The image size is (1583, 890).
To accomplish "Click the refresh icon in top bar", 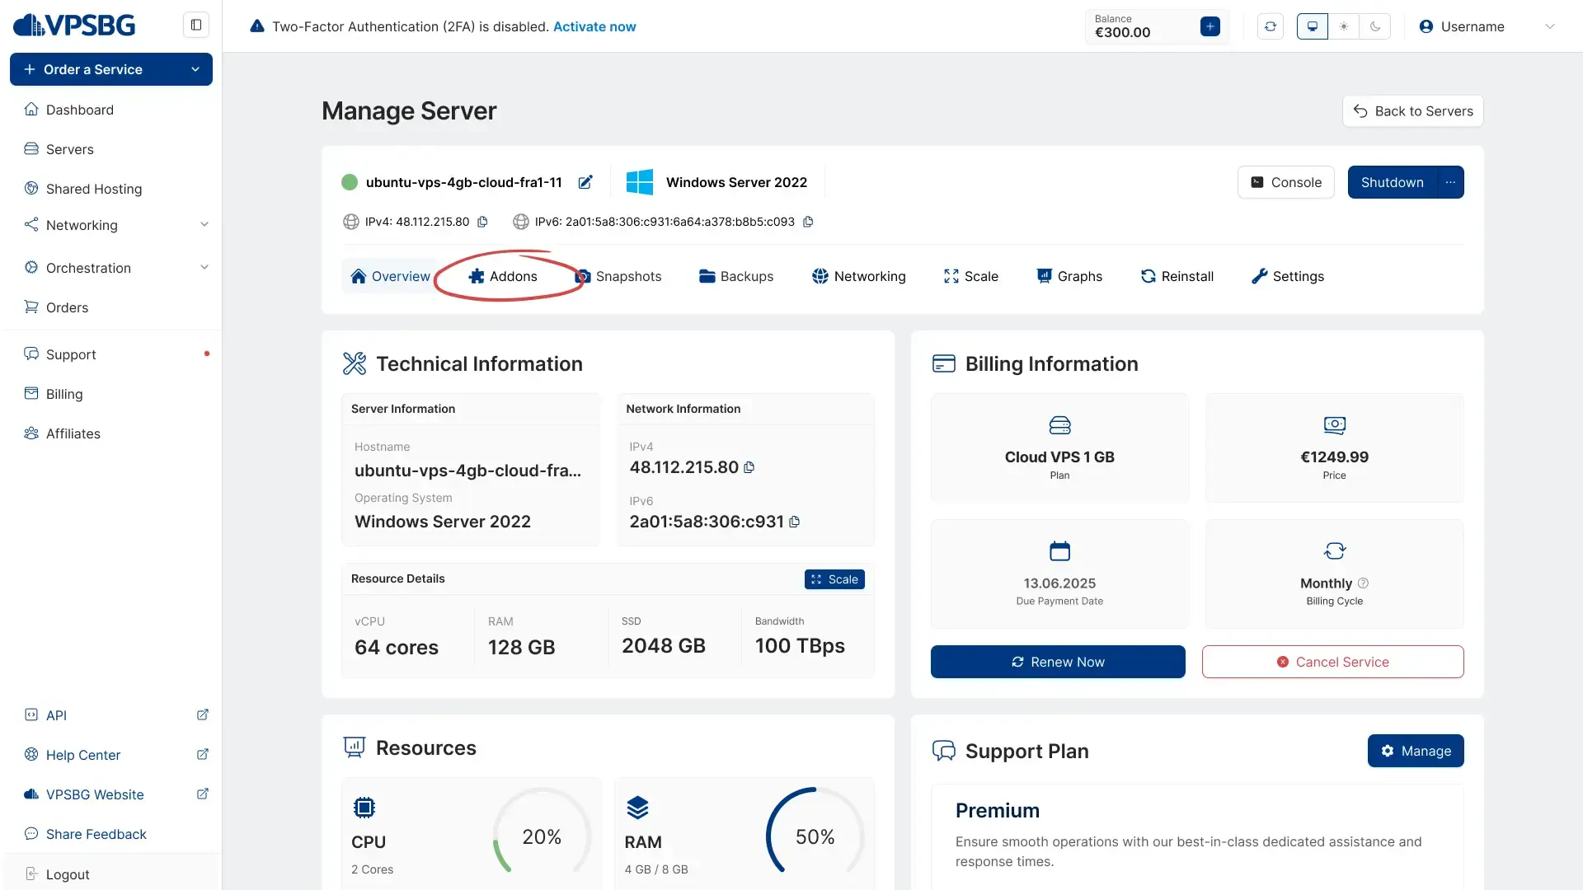I will pos(1270,26).
